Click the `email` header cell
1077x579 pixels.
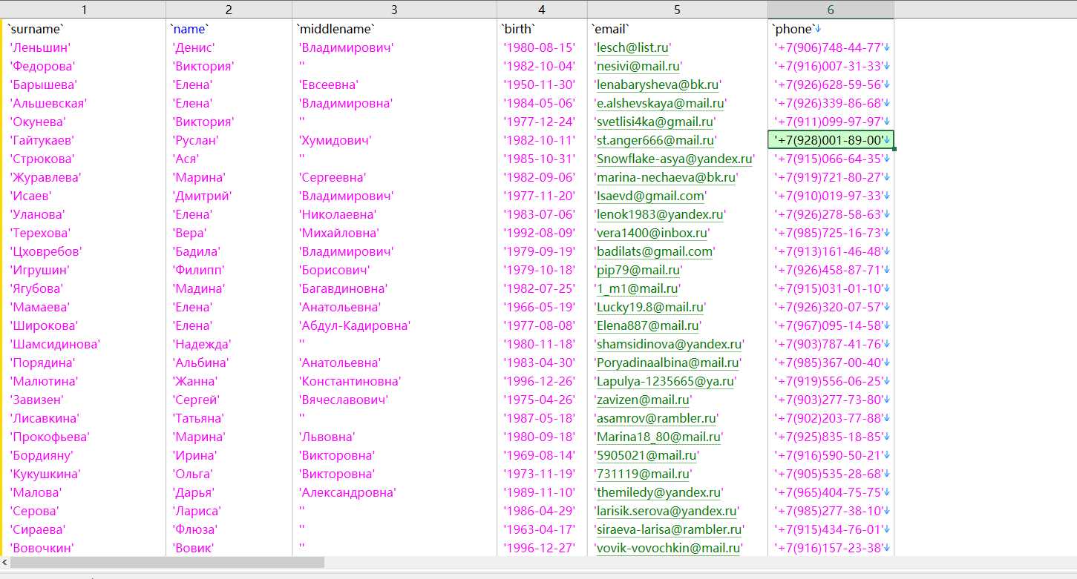click(x=678, y=29)
